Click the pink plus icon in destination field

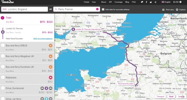(x=97, y=9)
